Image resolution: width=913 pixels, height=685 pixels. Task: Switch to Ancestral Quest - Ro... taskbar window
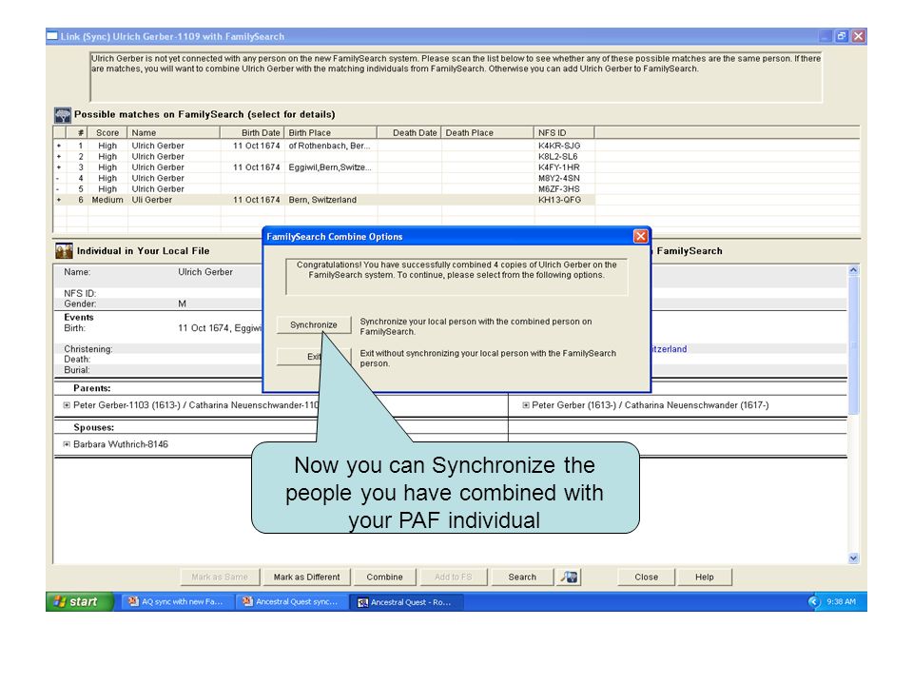point(406,601)
